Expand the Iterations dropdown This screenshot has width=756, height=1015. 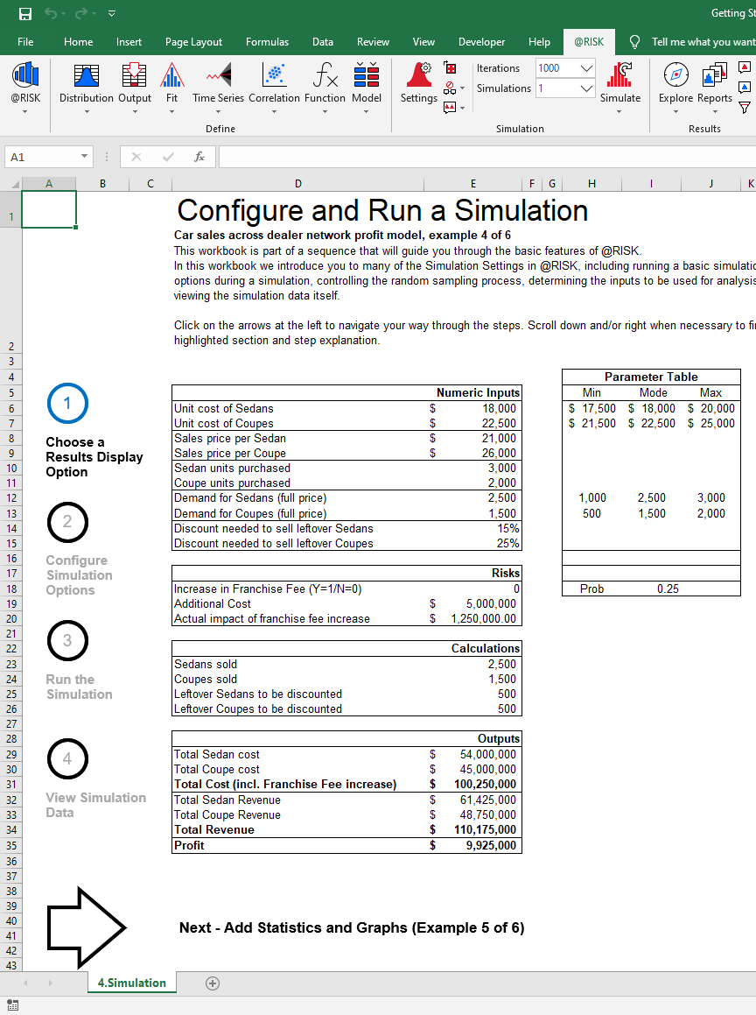[584, 67]
